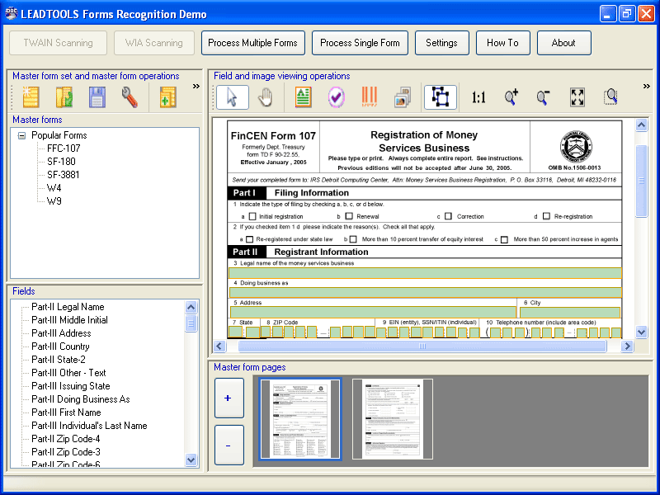Click the Legal name field on form
Viewport: 660px width, 495px height.
[425, 273]
